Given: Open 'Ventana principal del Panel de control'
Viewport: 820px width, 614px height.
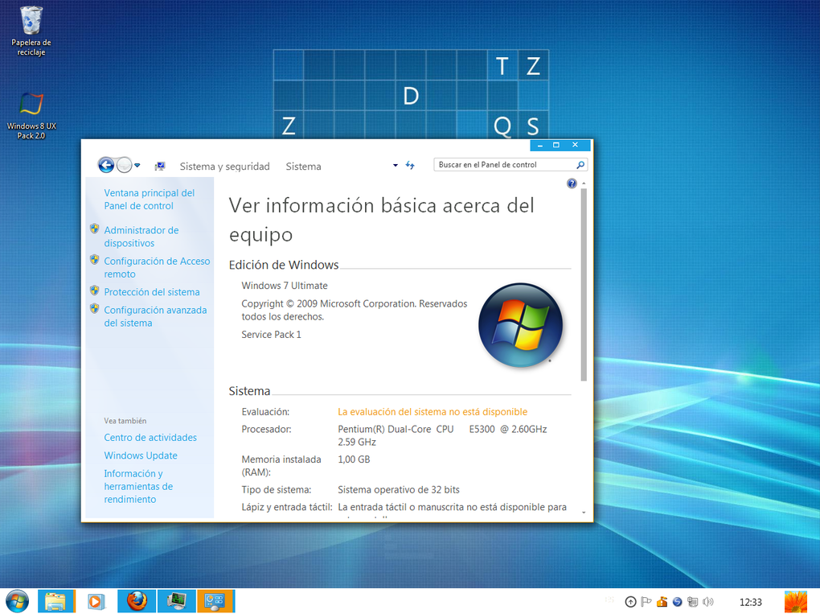Looking at the screenshot, I should click(x=149, y=200).
